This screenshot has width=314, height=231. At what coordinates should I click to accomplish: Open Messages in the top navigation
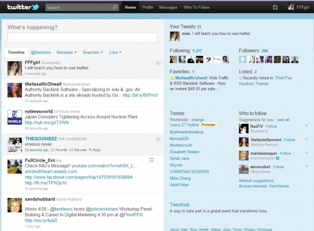click(168, 7)
